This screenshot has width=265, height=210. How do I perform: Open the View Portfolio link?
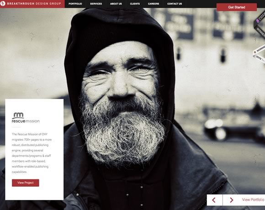[x=253, y=199]
